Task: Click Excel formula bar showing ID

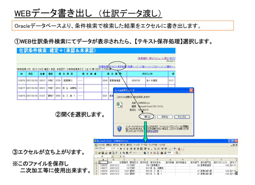Action: pos(180,156)
